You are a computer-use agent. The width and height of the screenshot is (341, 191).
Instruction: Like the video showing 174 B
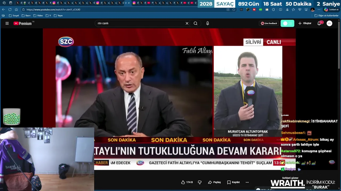pyautogui.click(x=187, y=182)
